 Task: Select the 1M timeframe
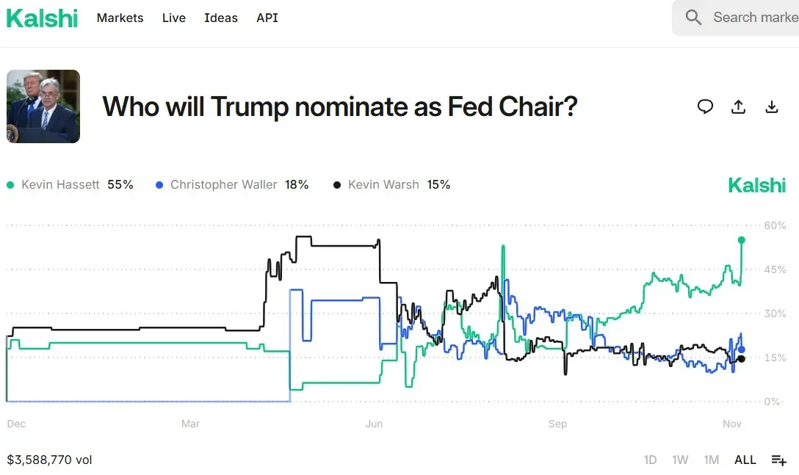(x=711, y=459)
